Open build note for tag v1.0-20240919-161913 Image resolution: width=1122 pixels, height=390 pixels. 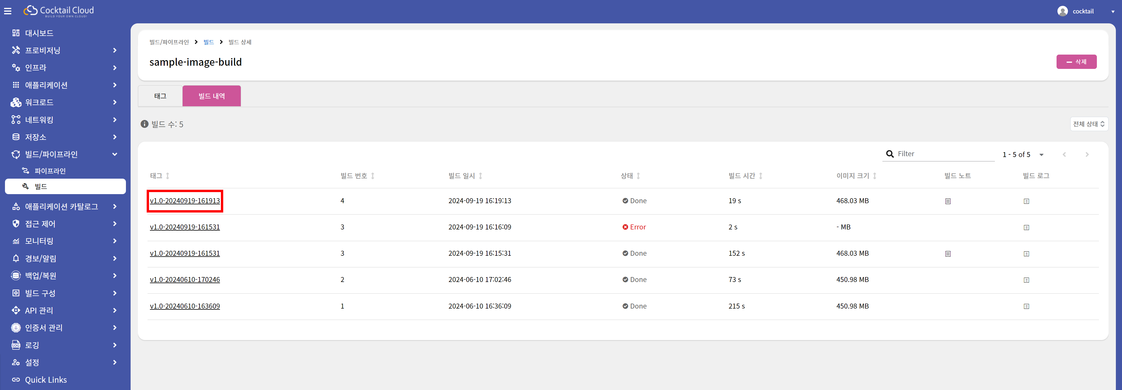pyautogui.click(x=948, y=201)
